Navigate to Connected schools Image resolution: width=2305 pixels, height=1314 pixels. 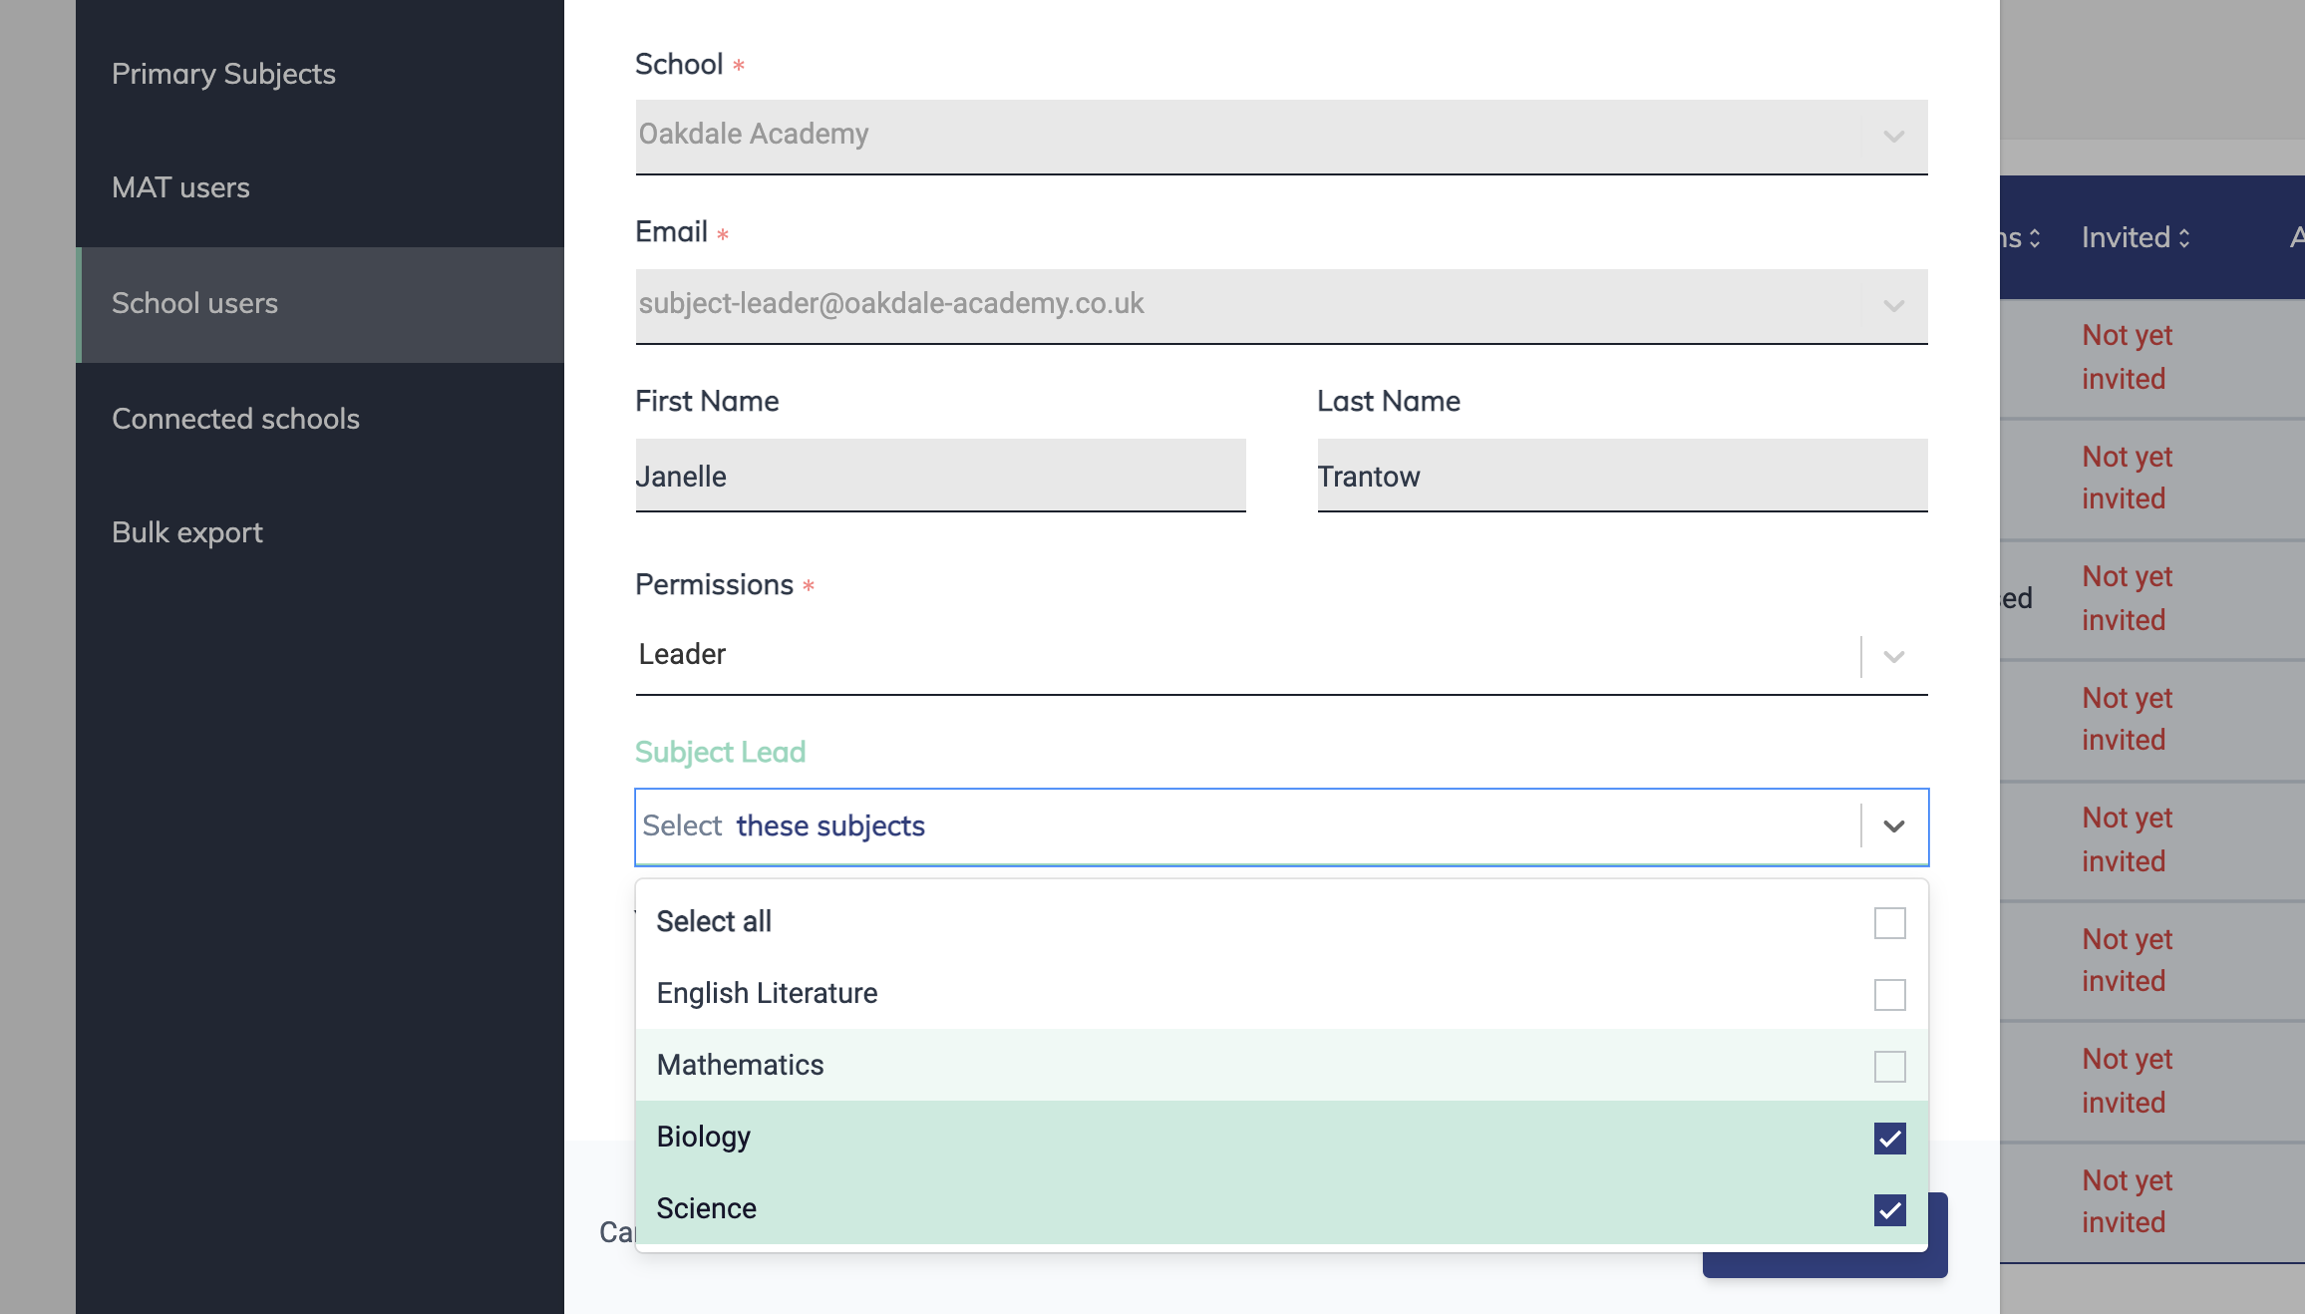pos(235,419)
